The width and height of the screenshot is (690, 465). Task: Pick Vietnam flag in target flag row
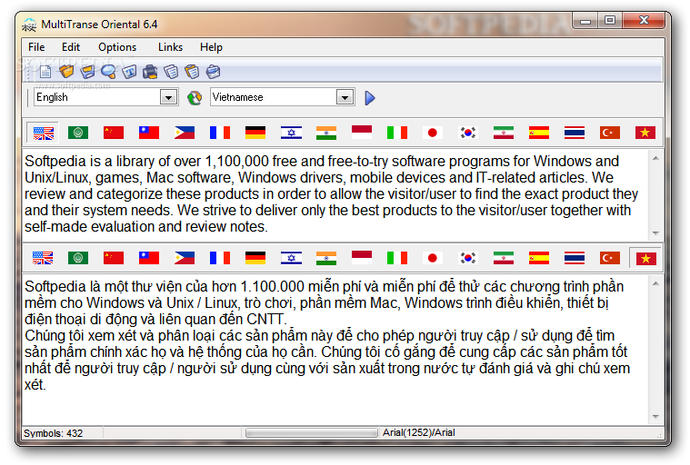click(645, 258)
